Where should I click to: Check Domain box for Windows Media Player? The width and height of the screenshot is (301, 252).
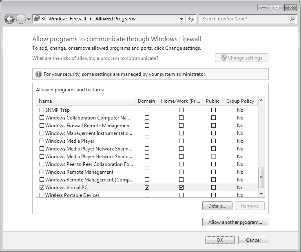[147, 141]
